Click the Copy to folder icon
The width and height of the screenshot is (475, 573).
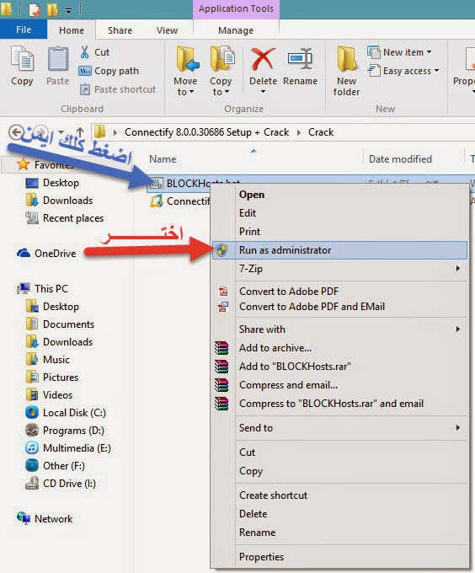click(222, 58)
